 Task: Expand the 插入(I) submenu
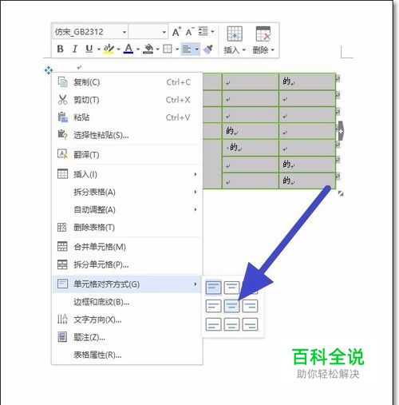pos(127,174)
